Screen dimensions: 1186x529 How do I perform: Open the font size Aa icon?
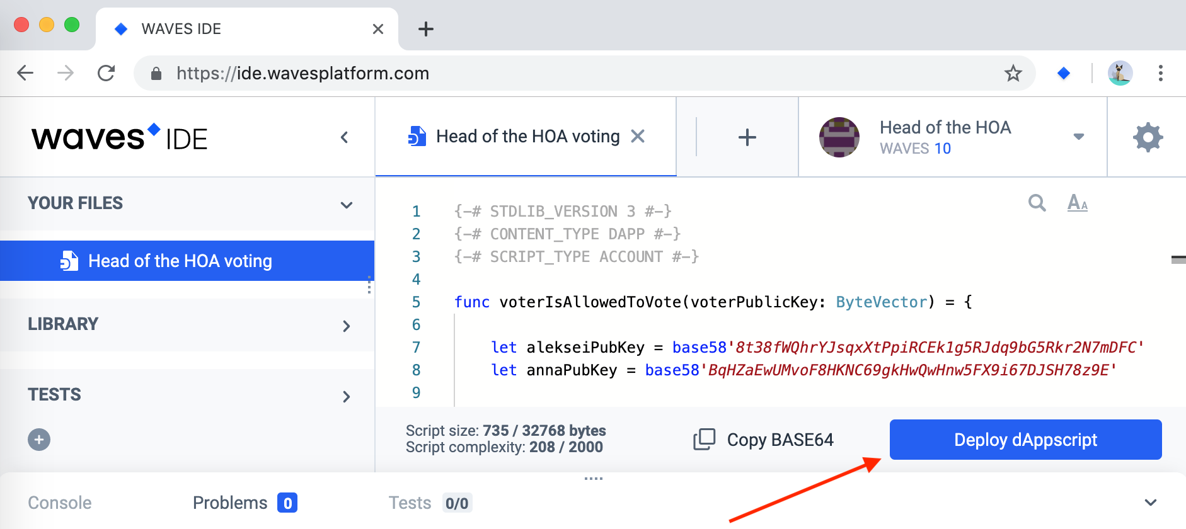point(1077,203)
